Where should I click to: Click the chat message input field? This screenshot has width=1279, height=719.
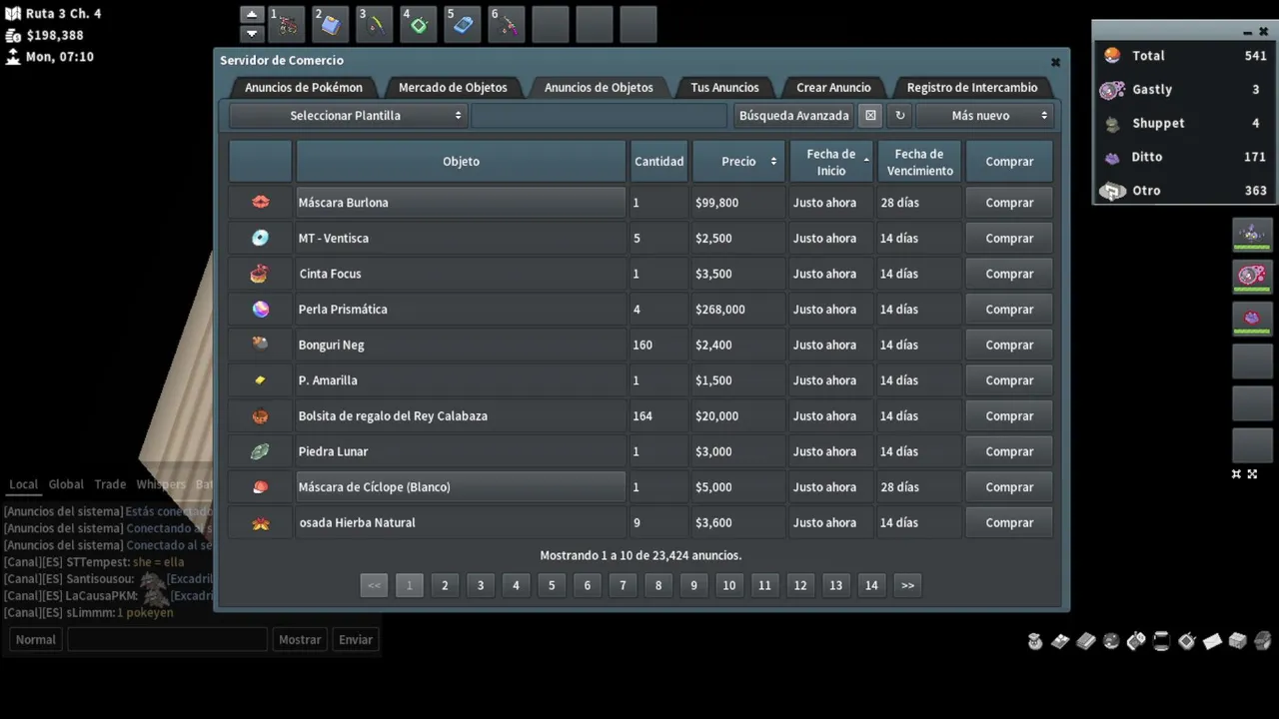(167, 640)
